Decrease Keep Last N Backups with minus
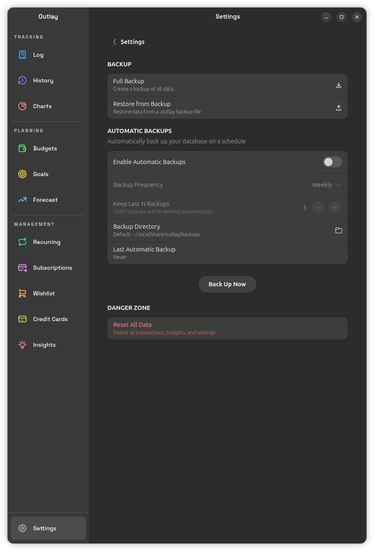 [x=318, y=208]
